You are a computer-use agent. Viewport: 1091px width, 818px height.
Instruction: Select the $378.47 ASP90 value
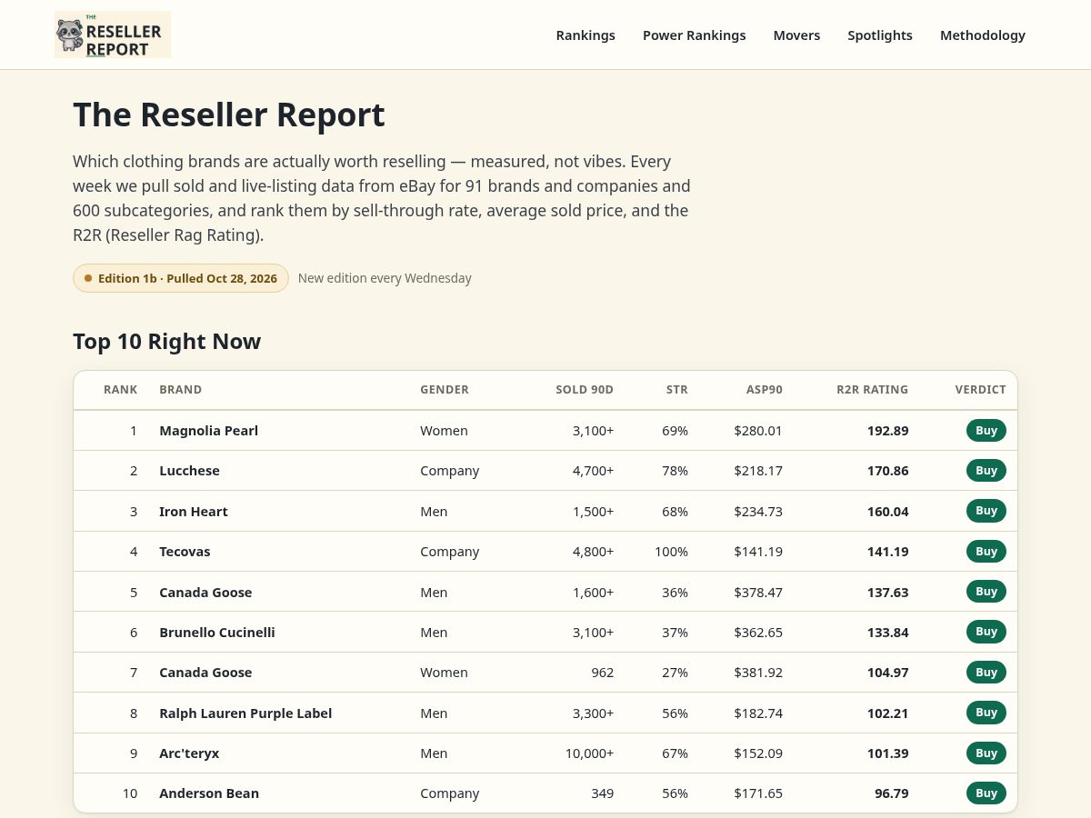pos(758,593)
